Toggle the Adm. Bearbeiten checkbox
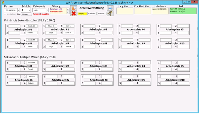The width and height of the screenshot is (199, 122). coord(5,14)
